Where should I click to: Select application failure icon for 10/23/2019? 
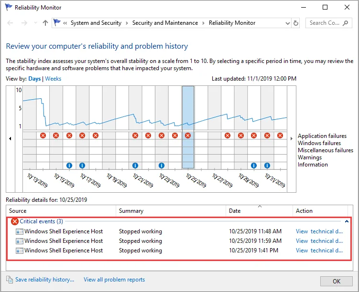point(162,136)
